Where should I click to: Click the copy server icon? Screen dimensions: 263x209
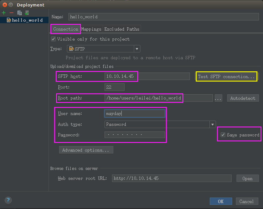[19, 13]
